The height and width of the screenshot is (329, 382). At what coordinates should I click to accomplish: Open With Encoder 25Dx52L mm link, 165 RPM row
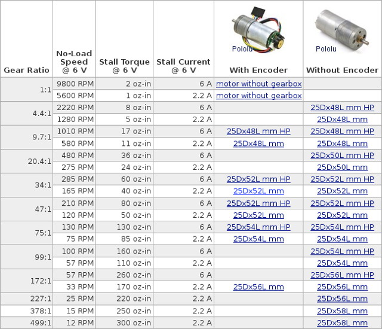[258, 191]
